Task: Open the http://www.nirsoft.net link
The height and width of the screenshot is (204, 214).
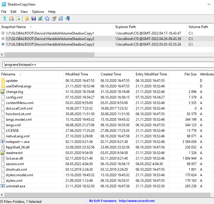Action: pyautogui.click(x=137, y=201)
